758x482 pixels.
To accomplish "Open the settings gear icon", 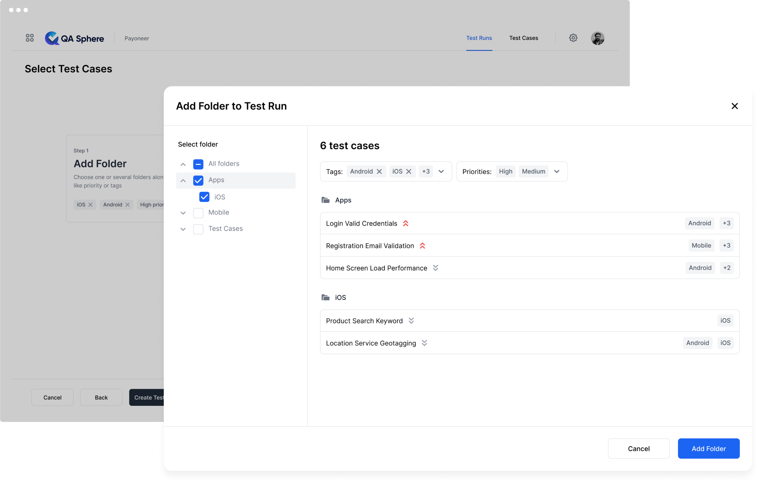I will coord(573,38).
